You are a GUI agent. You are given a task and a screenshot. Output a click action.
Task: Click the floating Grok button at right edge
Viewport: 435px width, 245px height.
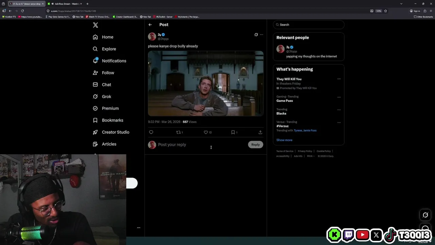[425, 215]
